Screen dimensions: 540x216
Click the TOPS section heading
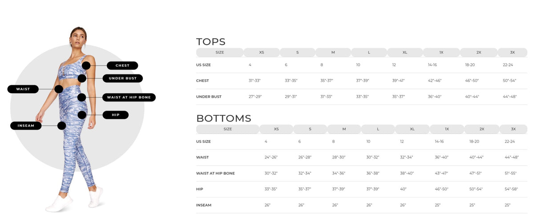tap(211, 42)
